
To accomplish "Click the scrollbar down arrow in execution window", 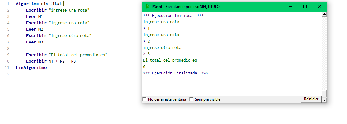I will click(324, 100).
